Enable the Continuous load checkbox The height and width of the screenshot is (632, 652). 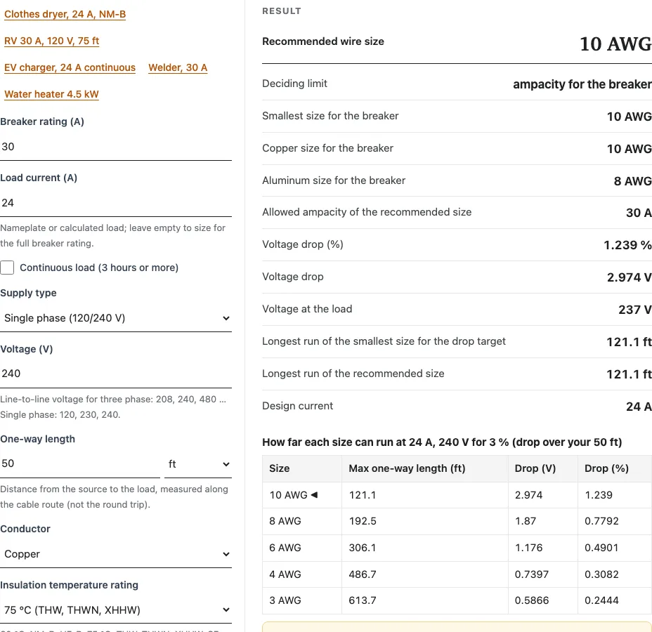point(7,268)
